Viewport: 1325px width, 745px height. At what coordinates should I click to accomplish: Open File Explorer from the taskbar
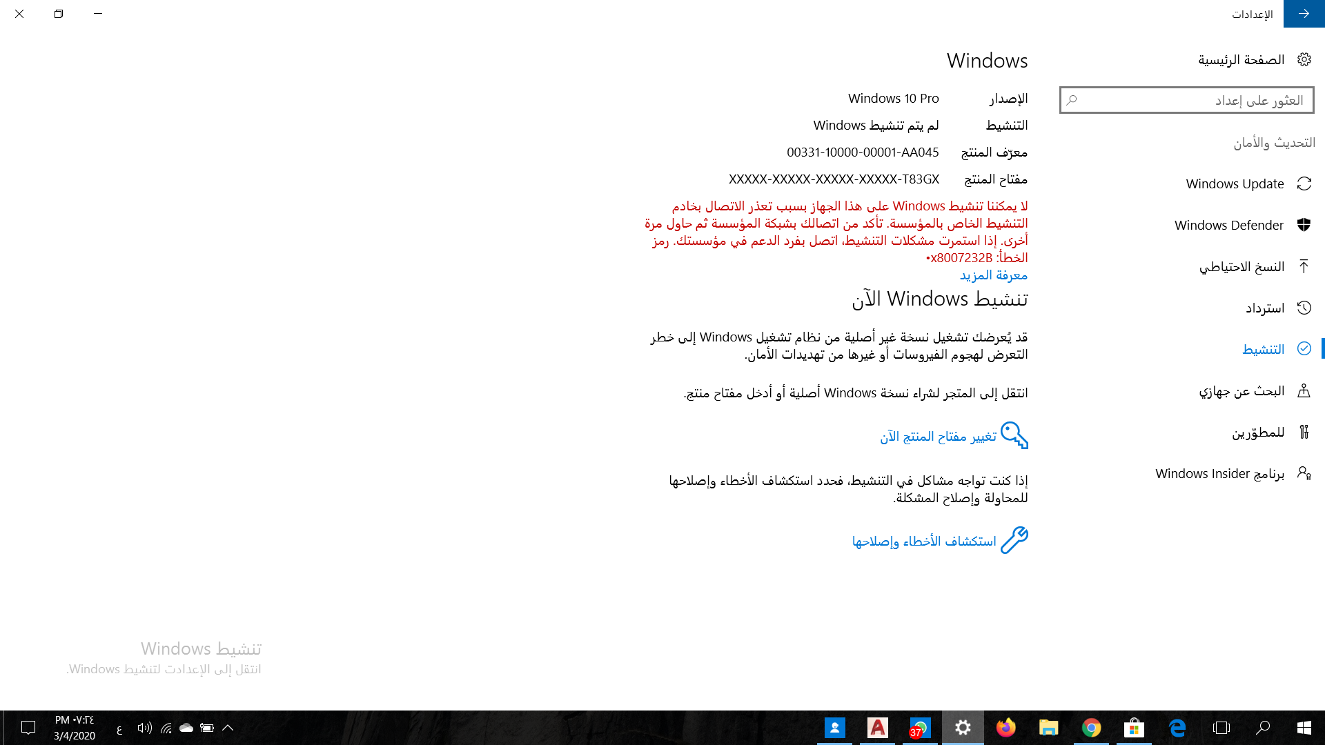1048,728
